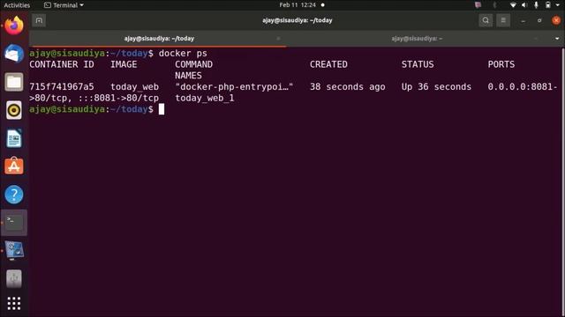
Task: Click the "Up 36 seconds" status value
Action: pos(436,87)
